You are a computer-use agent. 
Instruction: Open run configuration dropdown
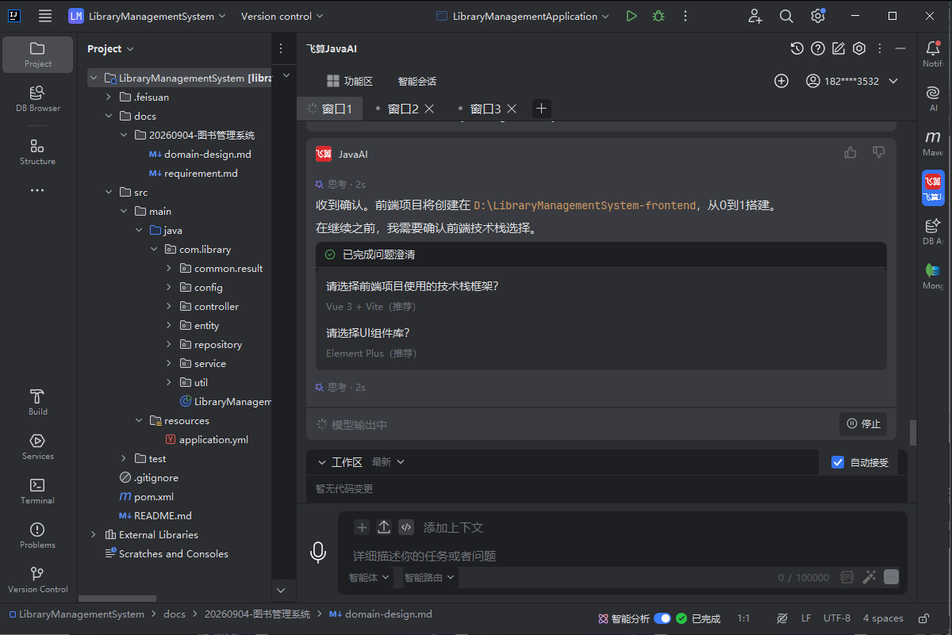click(523, 16)
